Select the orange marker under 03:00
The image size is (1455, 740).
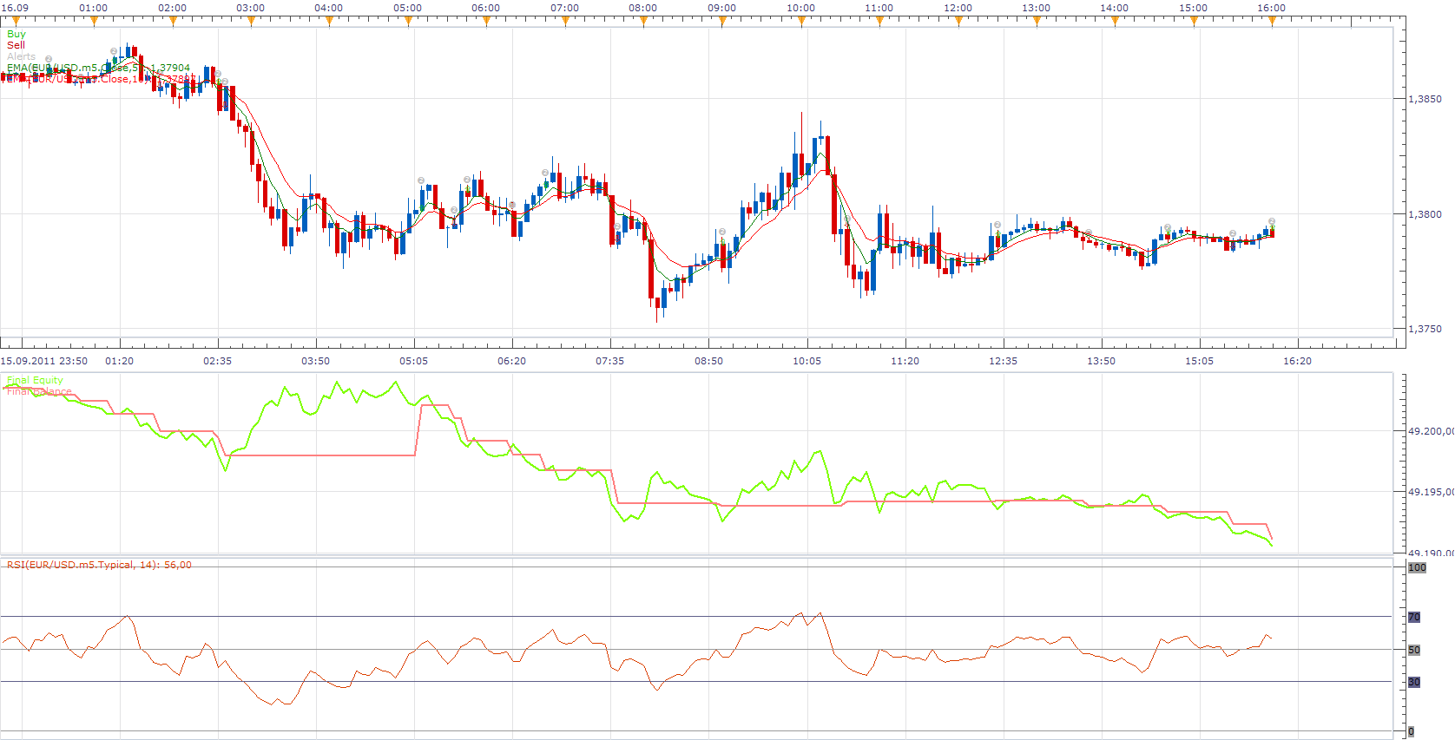251,21
